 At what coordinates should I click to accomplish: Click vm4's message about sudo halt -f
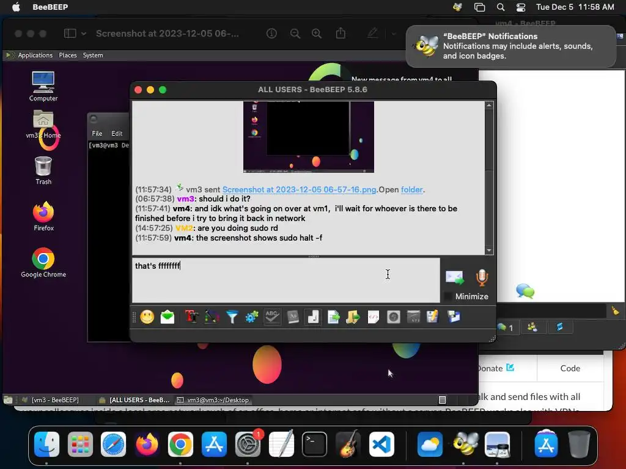(x=229, y=238)
